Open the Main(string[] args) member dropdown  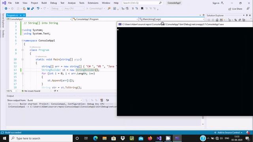point(172,19)
